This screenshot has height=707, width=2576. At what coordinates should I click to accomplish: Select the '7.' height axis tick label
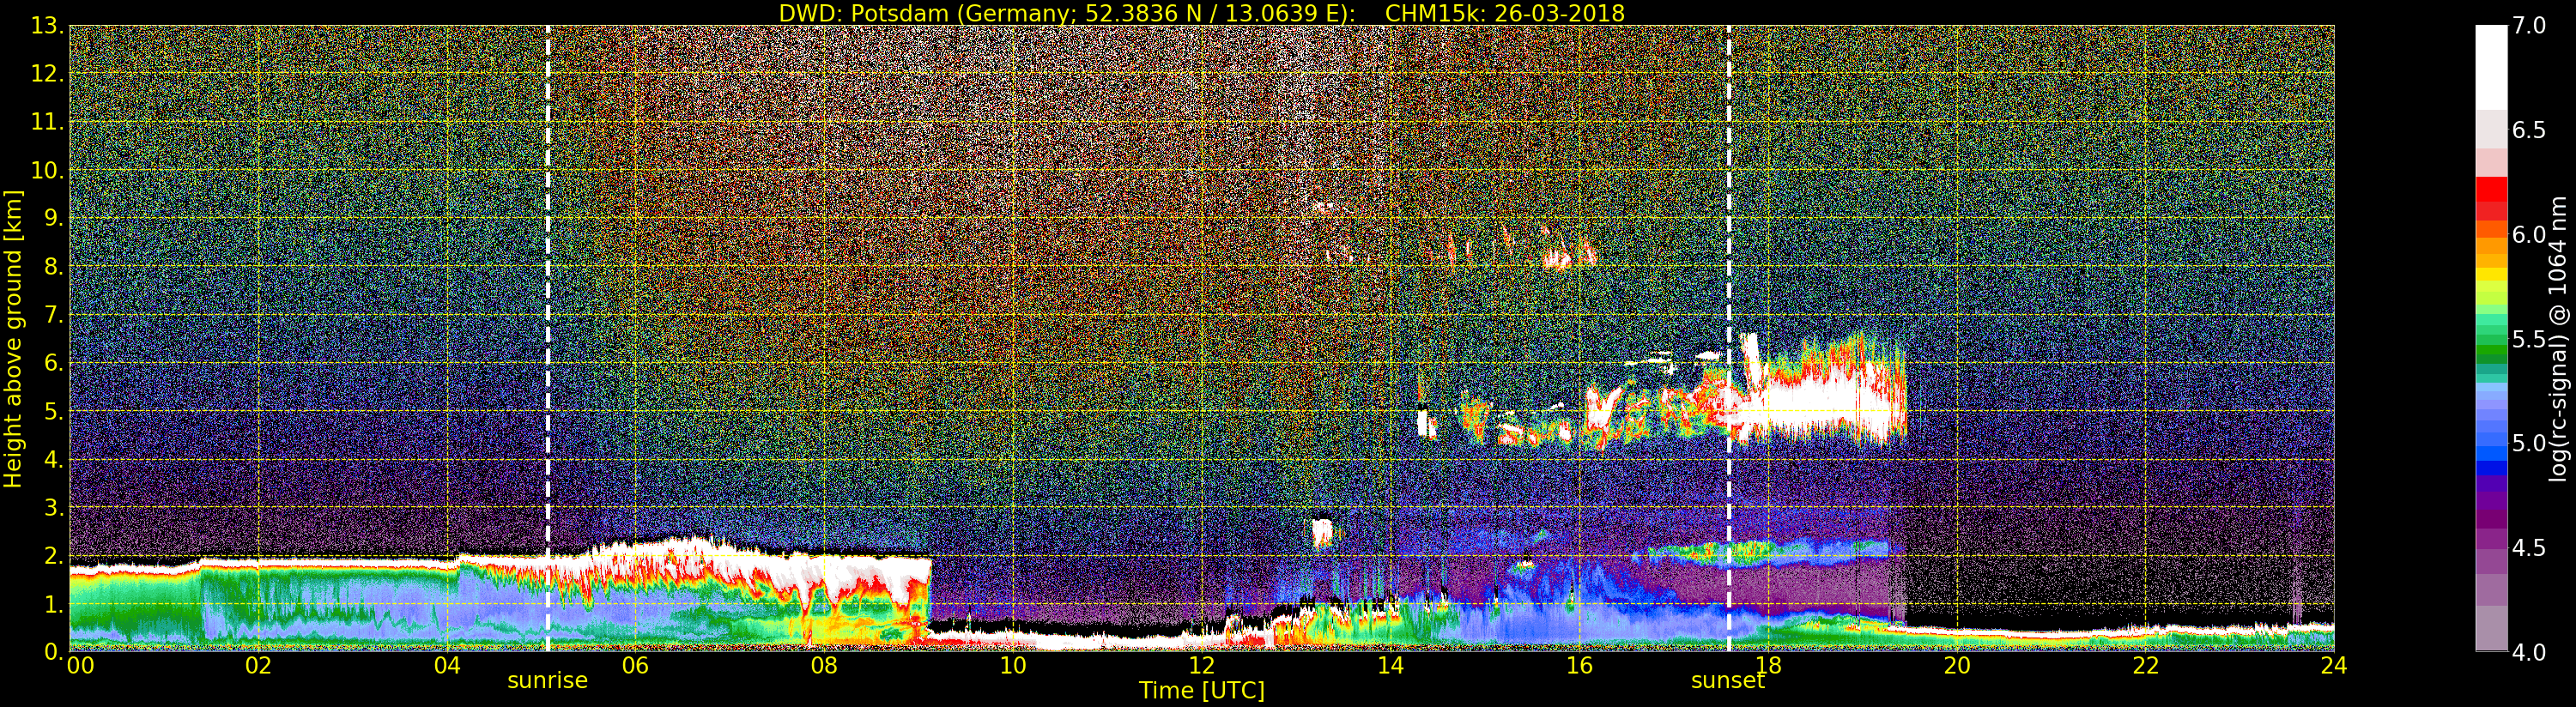pos(54,315)
